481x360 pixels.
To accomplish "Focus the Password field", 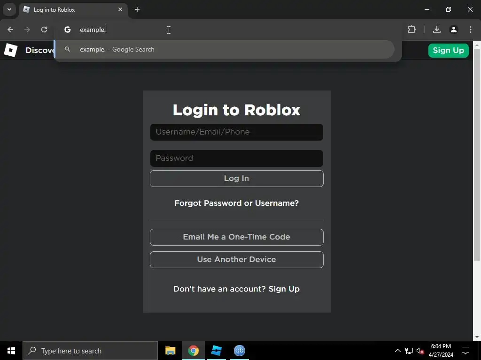I will pyautogui.click(x=237, y=158).
